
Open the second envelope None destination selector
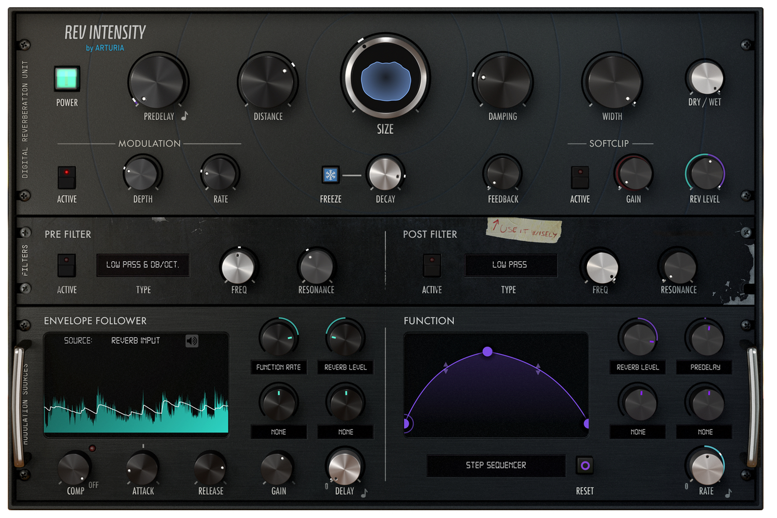coord(346,432)
